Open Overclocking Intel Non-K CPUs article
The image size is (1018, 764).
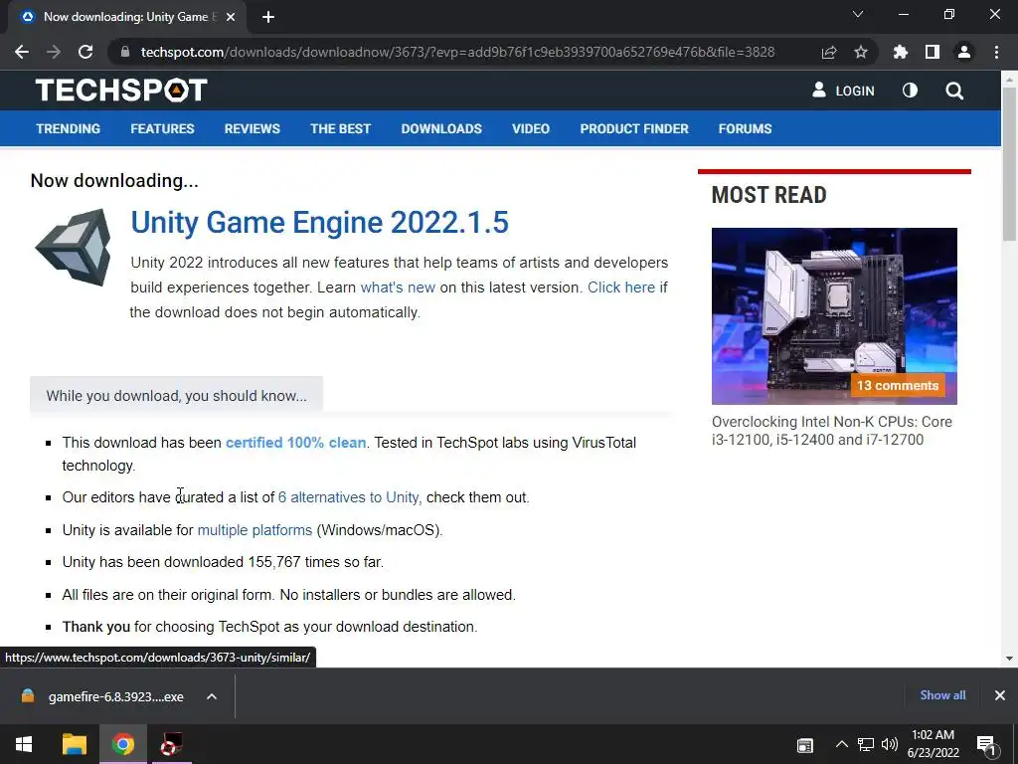[832, 430]
